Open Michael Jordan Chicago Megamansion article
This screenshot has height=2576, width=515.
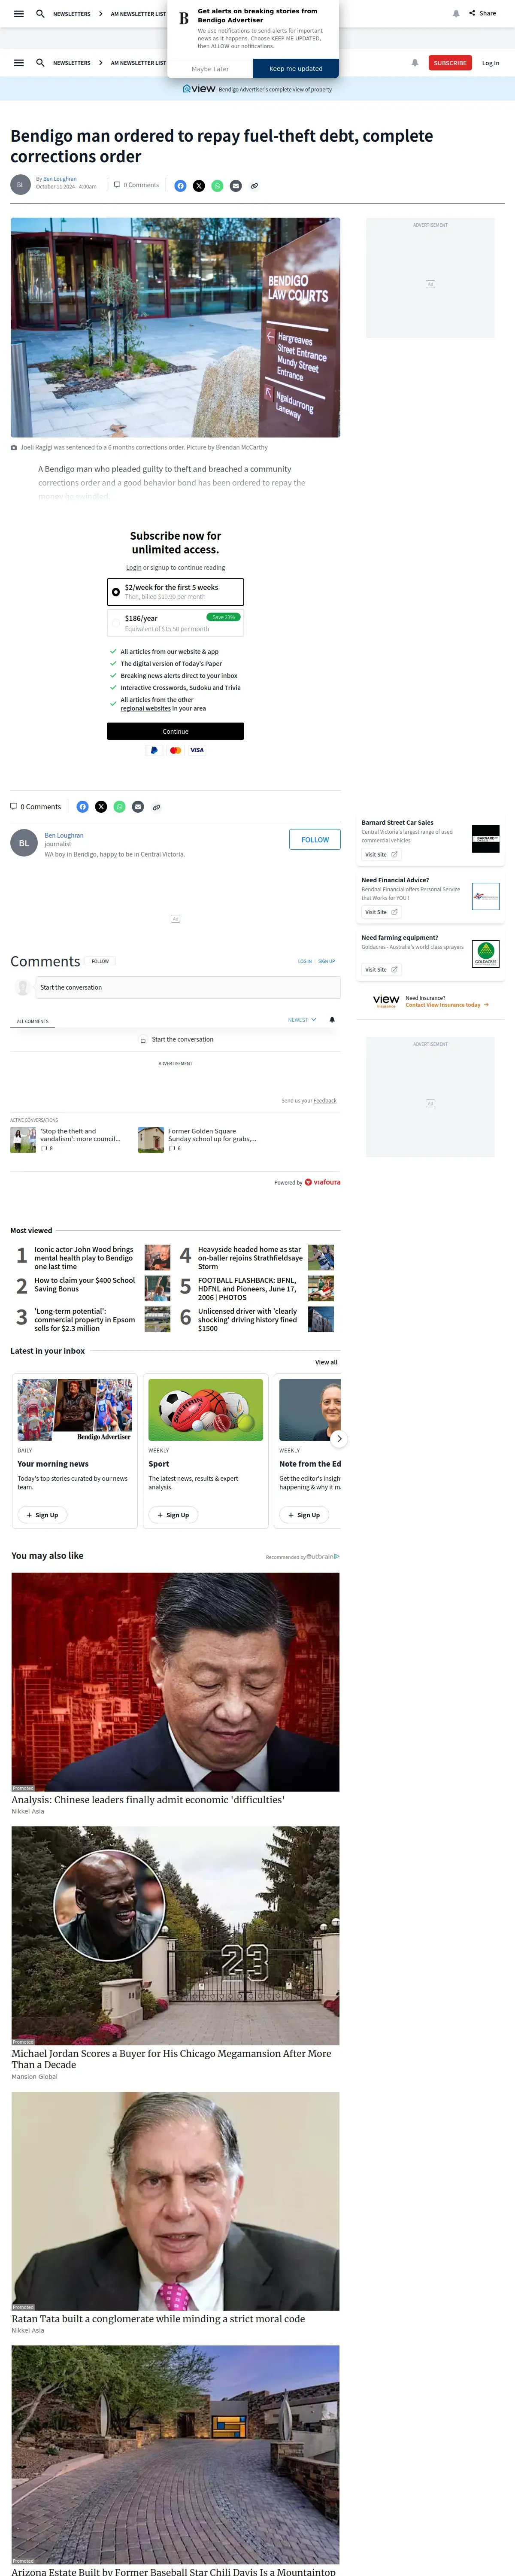[171, 2059]
